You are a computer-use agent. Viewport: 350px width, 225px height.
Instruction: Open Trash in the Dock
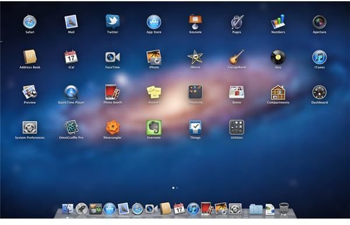tap(283, 209)
